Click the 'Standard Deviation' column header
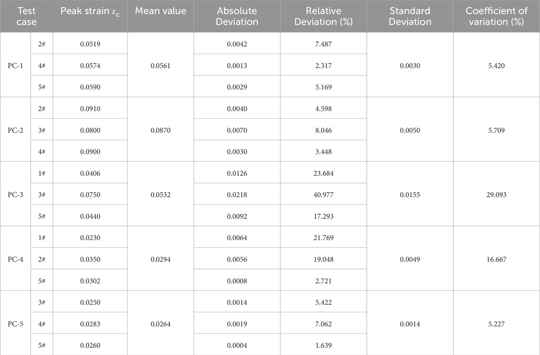This screenshot has height=355, width=540. (x=410, y=16)
